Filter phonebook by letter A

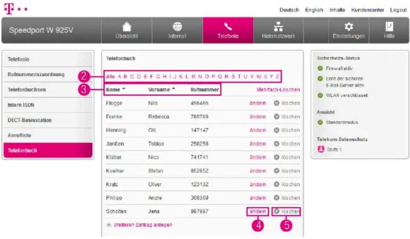(x=119, y=77)
